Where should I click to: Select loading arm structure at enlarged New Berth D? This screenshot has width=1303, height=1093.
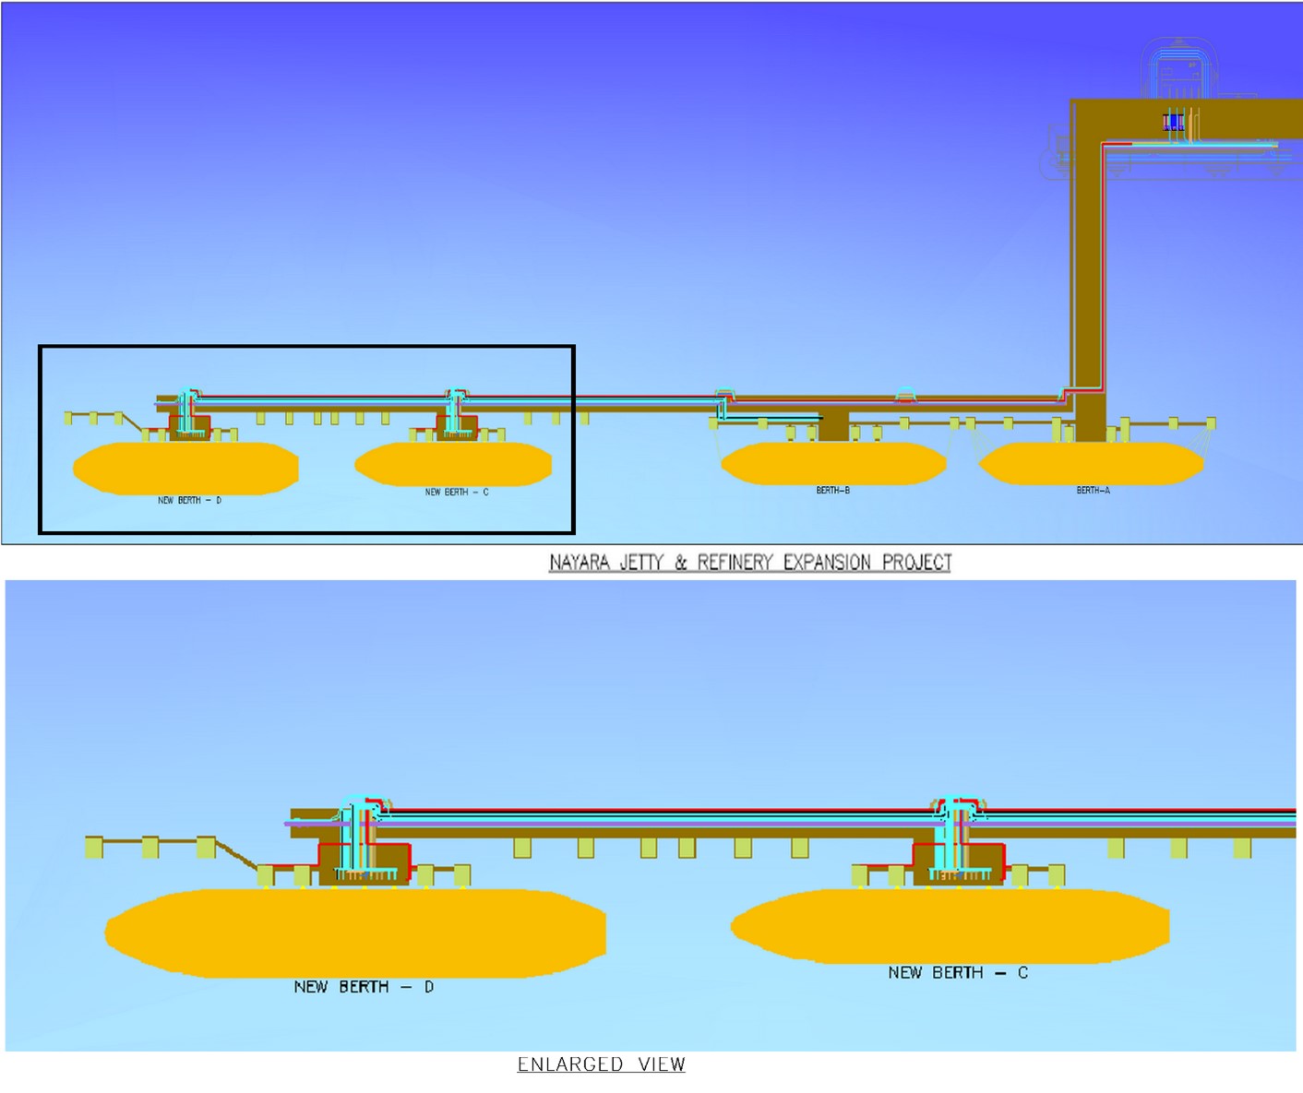(355, 838)
